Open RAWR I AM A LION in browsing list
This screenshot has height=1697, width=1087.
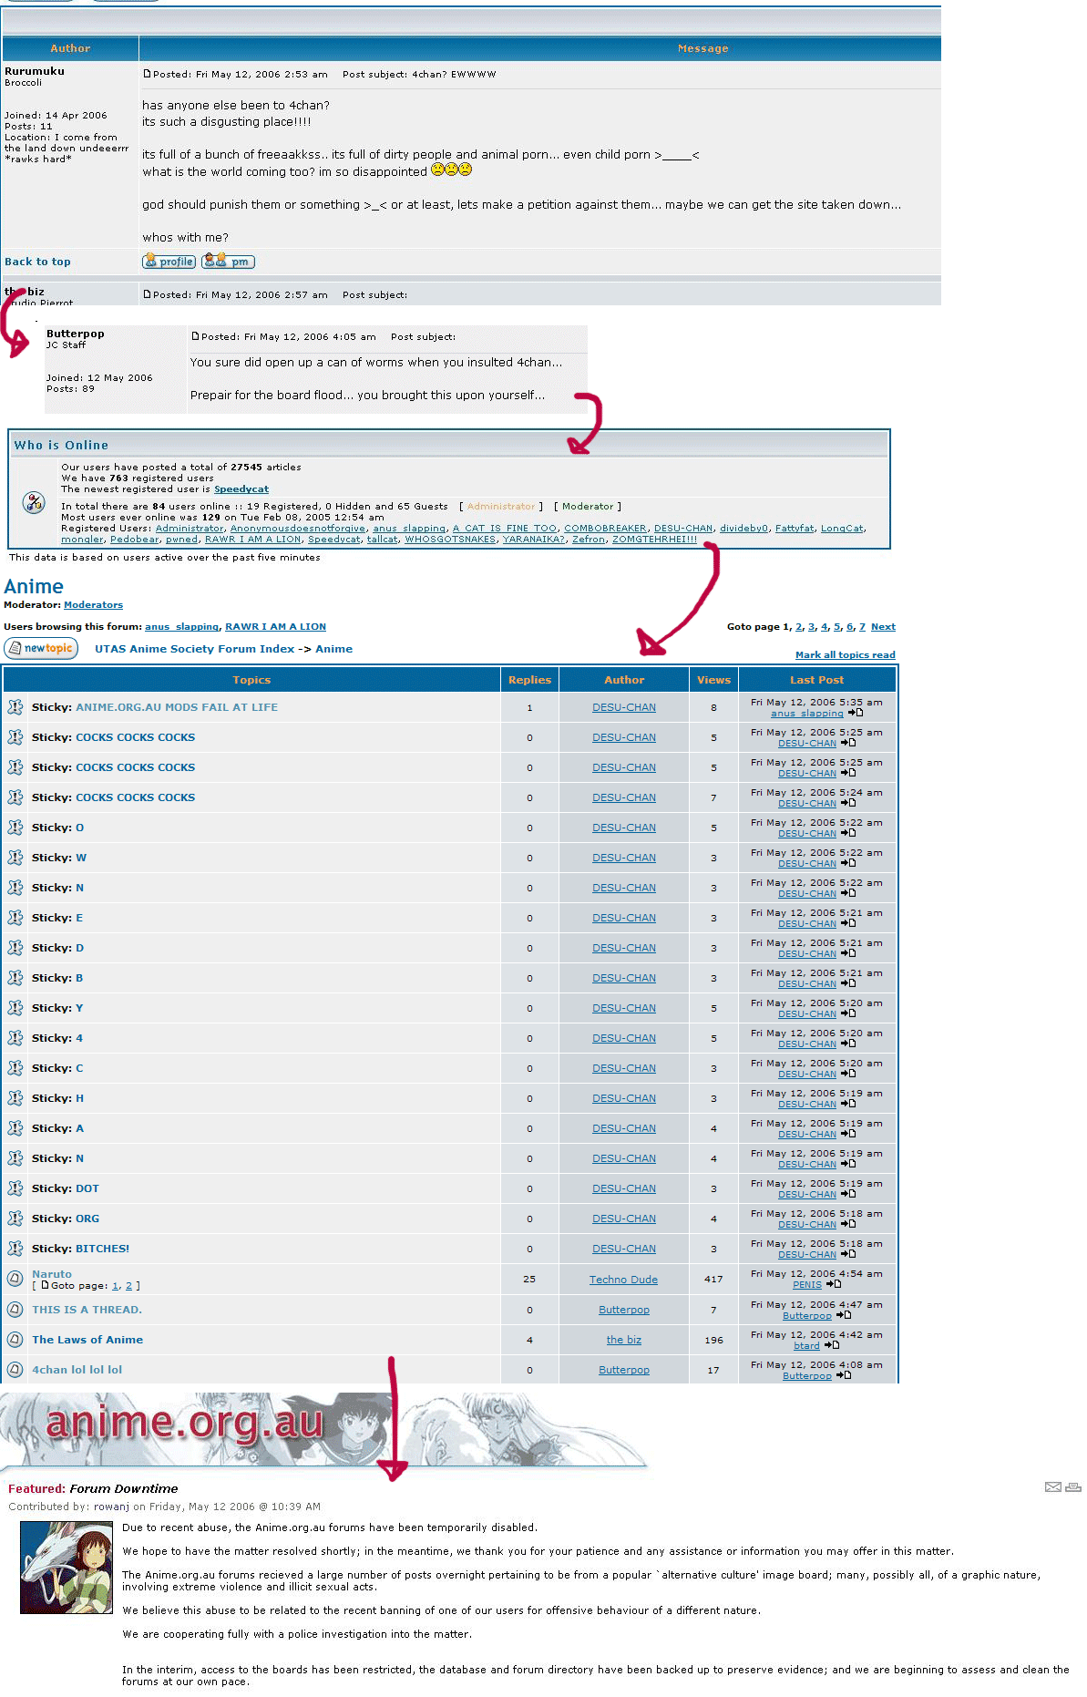pyautogui.click(x=275, y=627)
